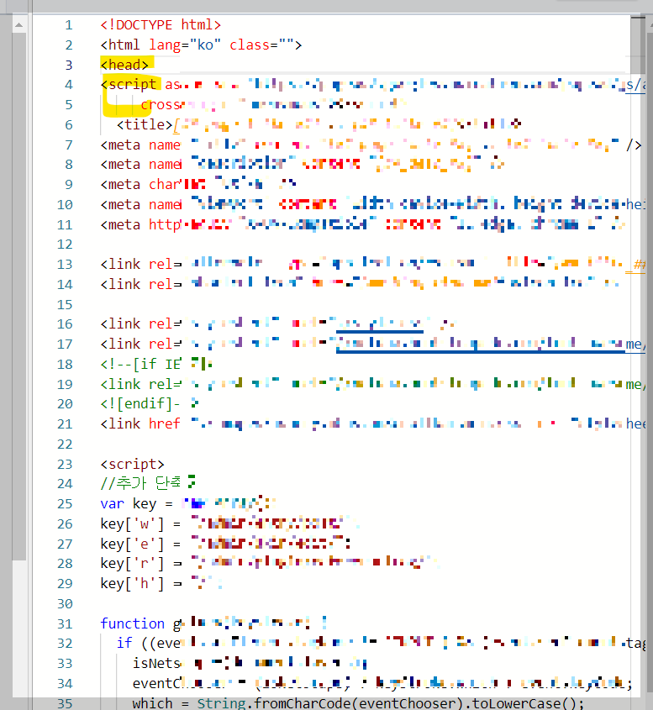Click the Korean comment '//추가 단축'
The height and width of the screenshot is (710, 653).
click(x=140, y=483)
